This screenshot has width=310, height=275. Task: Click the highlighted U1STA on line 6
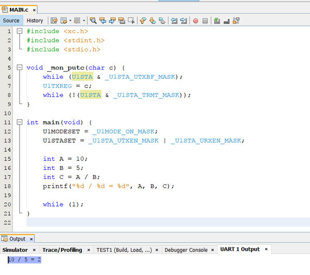82,77
